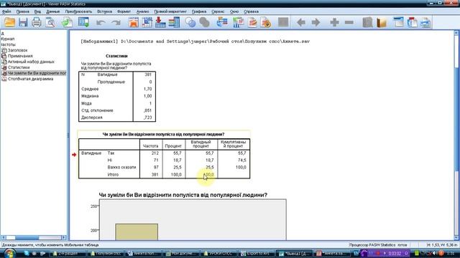Open the Окно menu
This screenshot has height=258, width=460.
234,11
